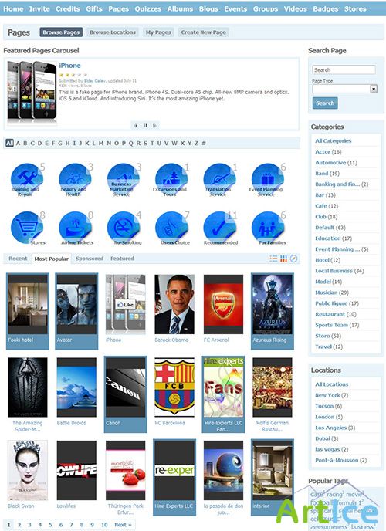Open the Event Planning Service icon
The width and height of the screenshot is (386, 531).
pos(267,180)
